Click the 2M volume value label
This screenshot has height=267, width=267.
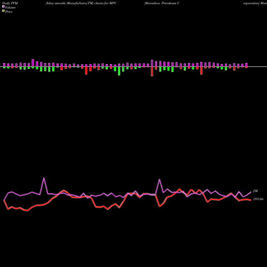[x=255, y=191]
